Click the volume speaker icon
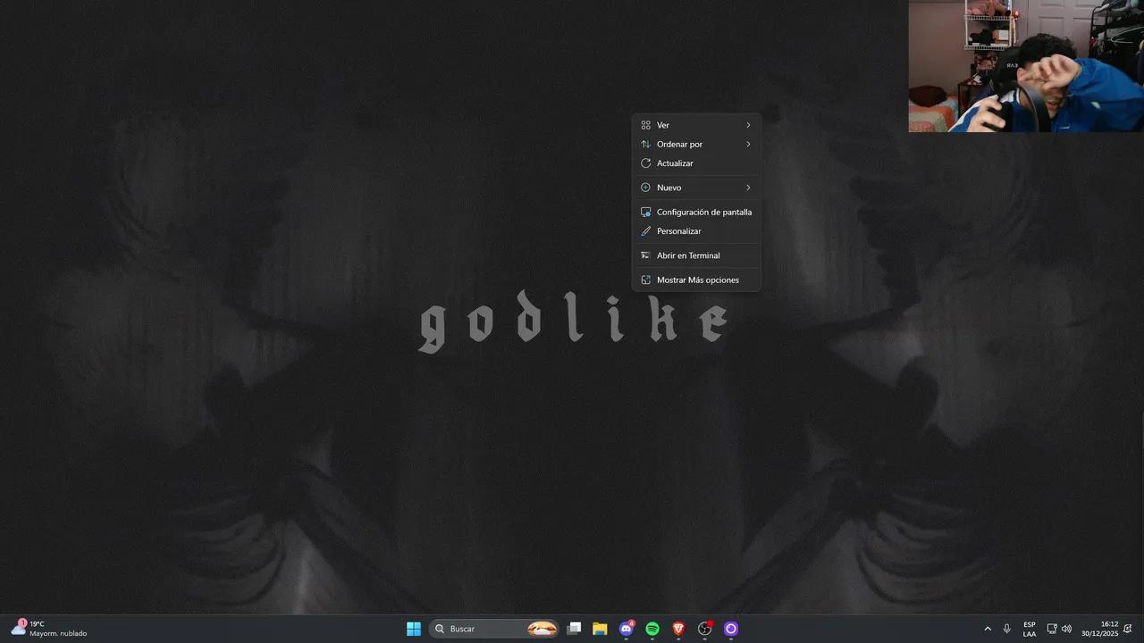1144x643 pixels. point(1066,629)
